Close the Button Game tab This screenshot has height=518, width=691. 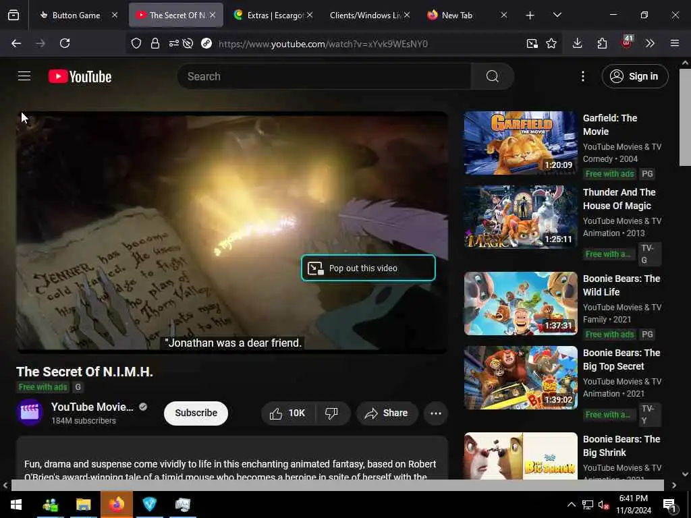pyautogui.click(x=115, y=15)
